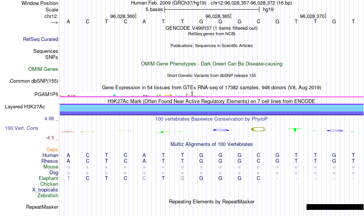Image resolution: width=364 pixels, height=216 pixels.
Task: Click the ---> strand direction arrow
Action: point(54,22)
